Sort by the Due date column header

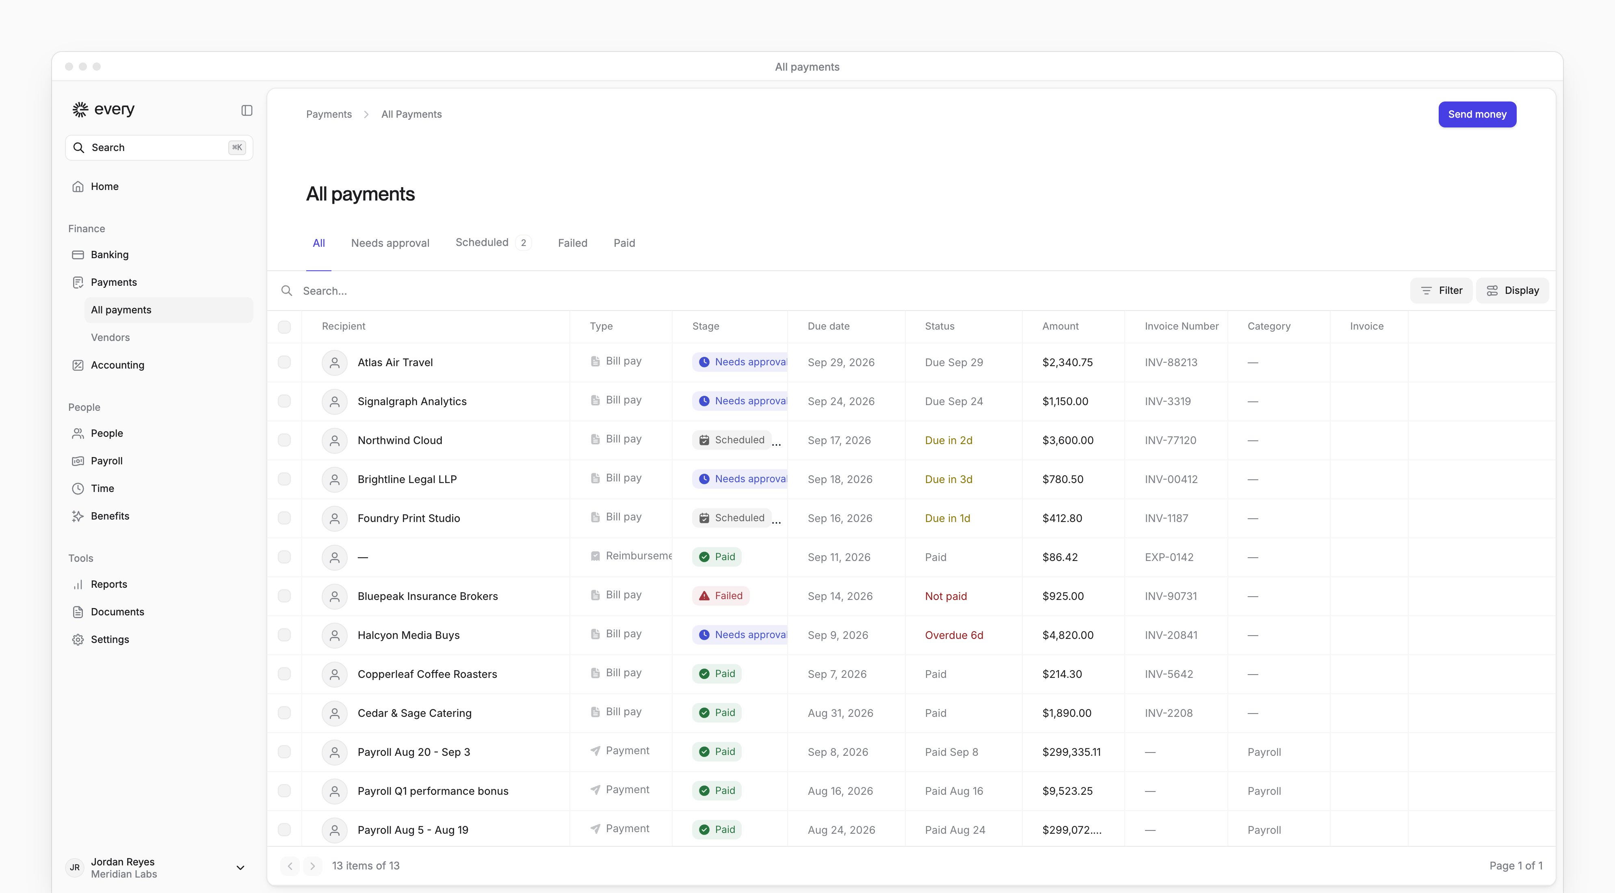828,326
